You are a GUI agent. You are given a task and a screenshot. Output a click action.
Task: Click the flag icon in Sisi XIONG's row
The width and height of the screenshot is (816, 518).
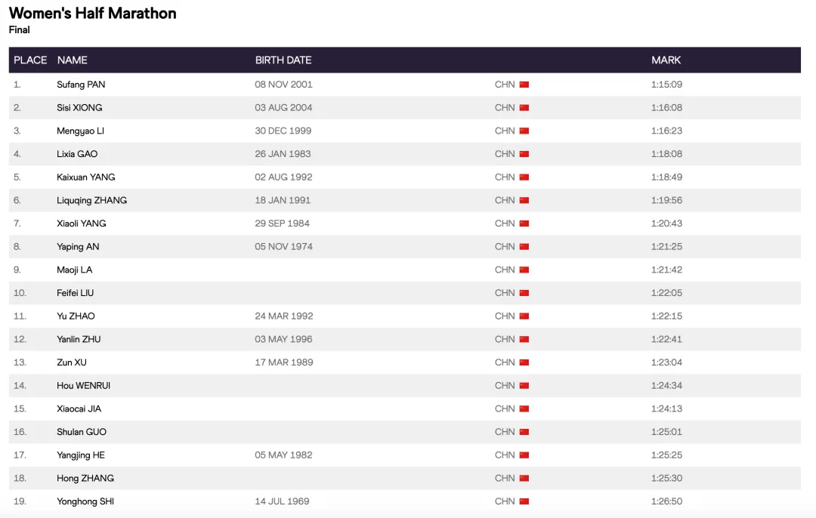(524, 108)
